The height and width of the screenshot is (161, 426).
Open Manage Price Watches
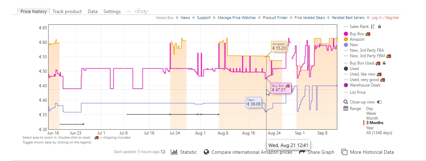tap(237, 18)
